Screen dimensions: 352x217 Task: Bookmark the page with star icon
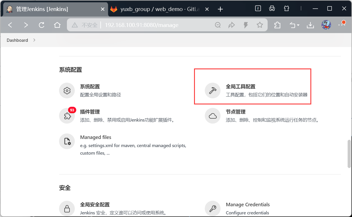pyautogui.click(x=260, y=25)
